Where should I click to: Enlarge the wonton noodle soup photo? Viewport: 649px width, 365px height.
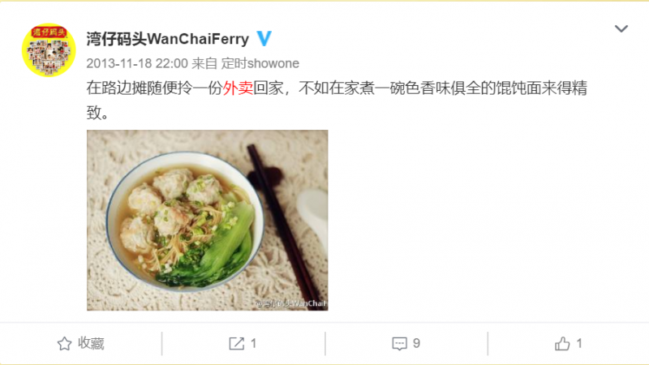click(208, 220)
